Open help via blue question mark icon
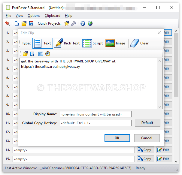 (x=83, y=23)
